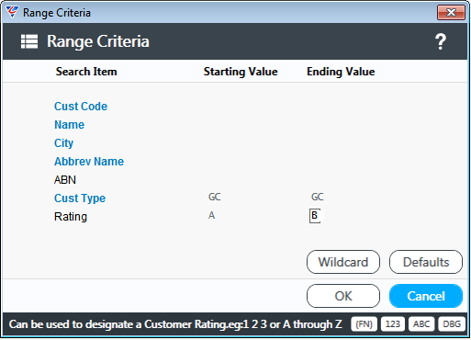Screen dimensions: 471x340
Task: Open help with the question mark icon
Action: point(441,41)
